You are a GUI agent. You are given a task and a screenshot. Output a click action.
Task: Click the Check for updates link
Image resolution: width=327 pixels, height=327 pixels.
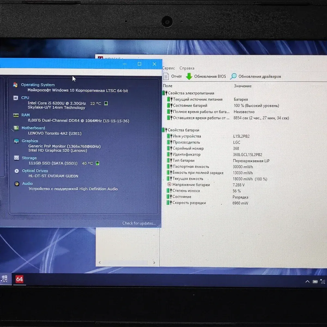139,223
